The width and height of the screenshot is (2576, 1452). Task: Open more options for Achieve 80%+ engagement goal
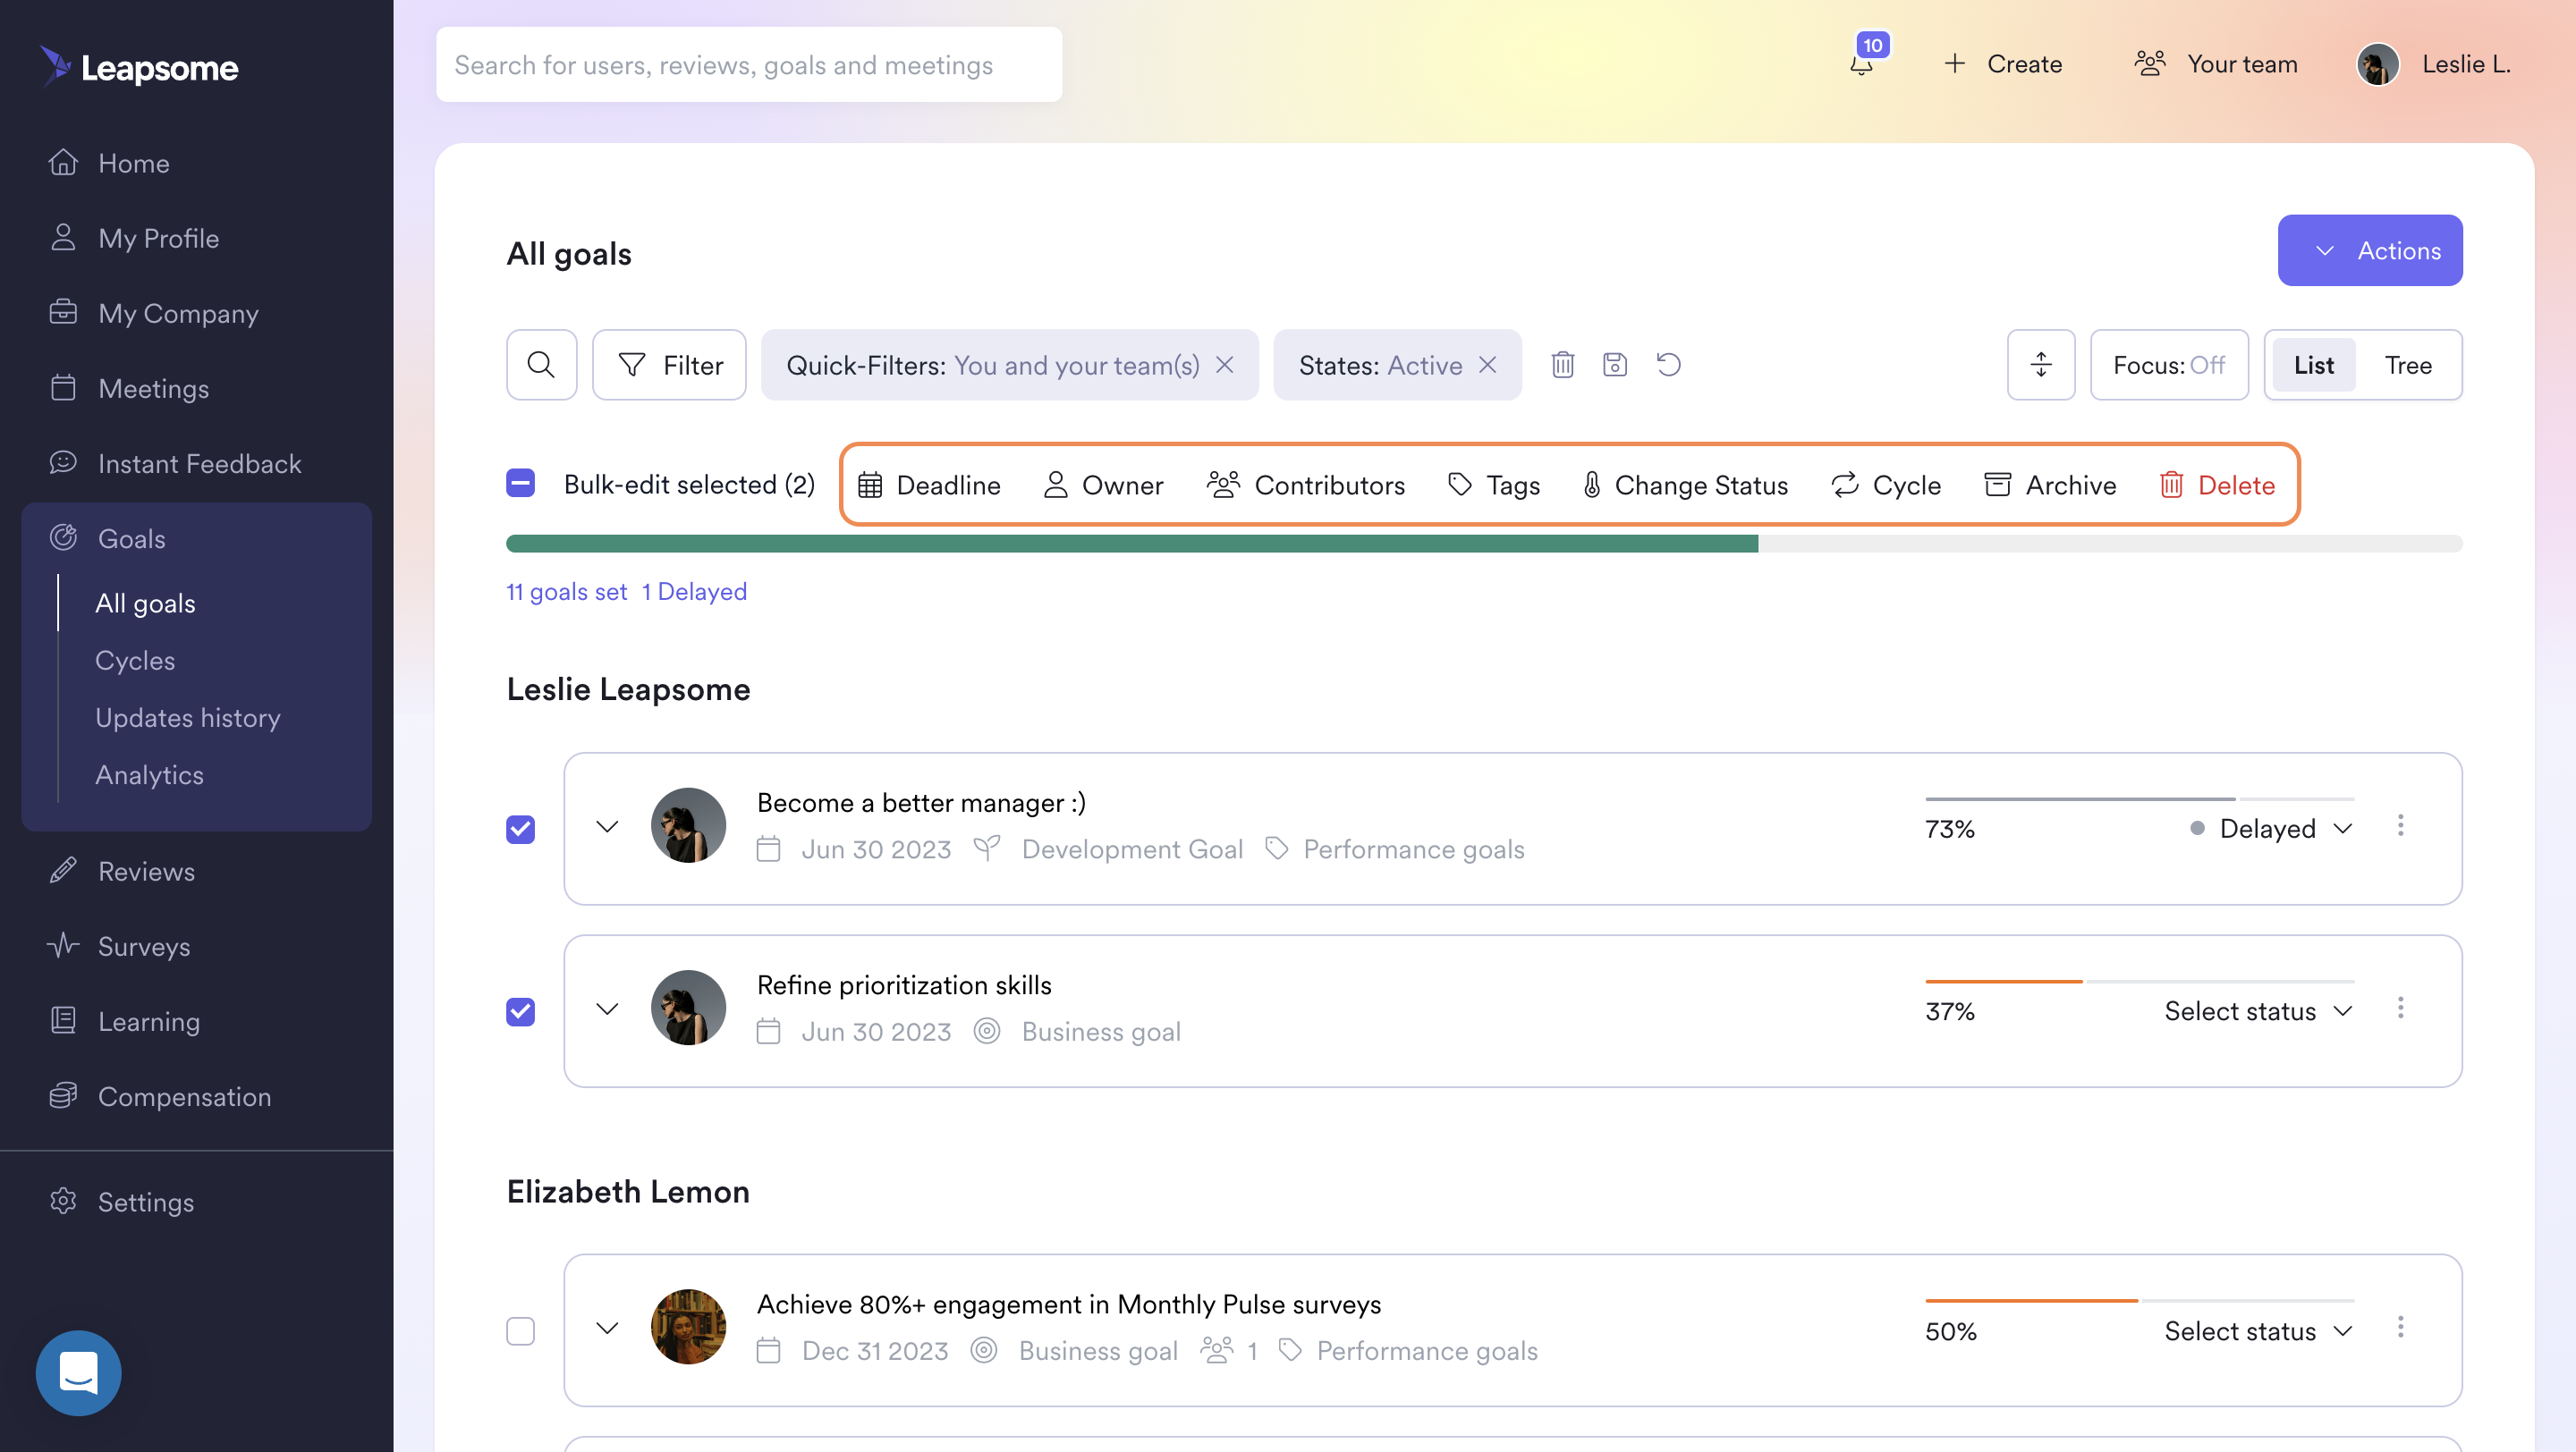pos(2400,1327)
